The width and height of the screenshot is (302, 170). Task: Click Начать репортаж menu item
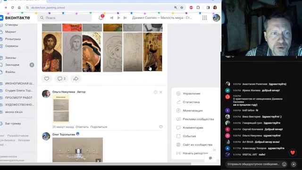195,153
